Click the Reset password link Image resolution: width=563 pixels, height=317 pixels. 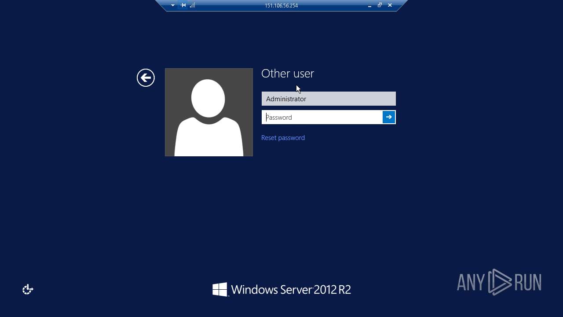point(283,138)
